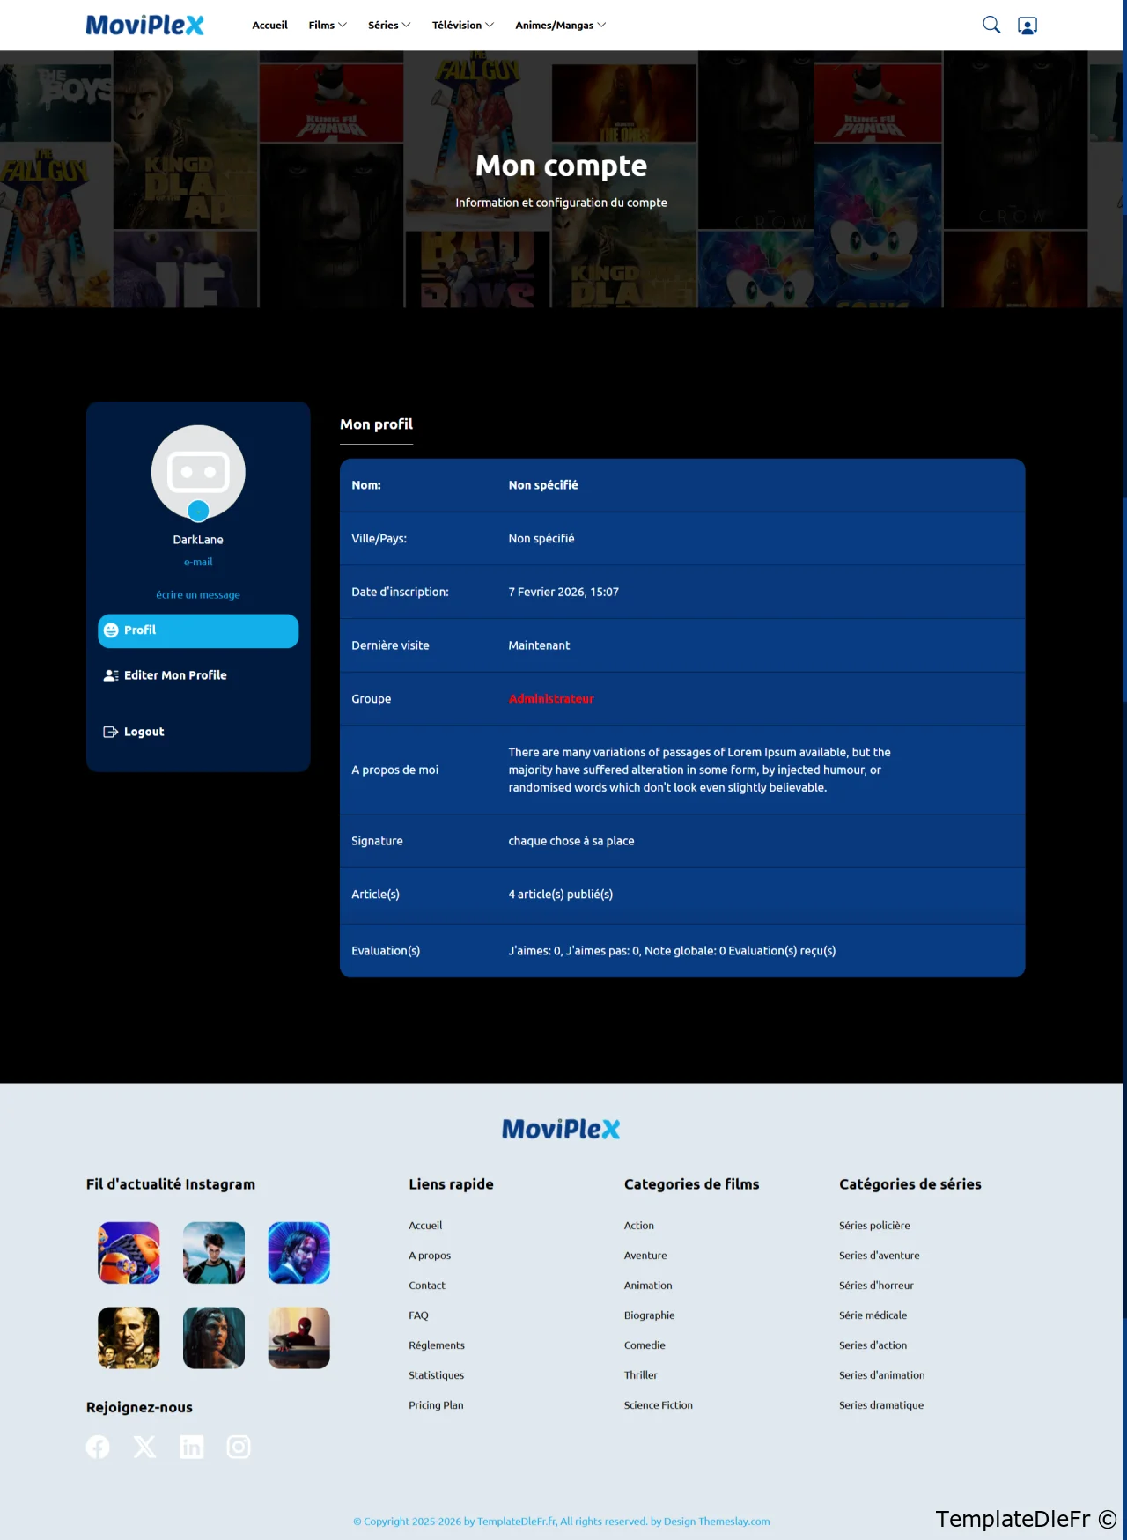Open the Instagram social icon
This screenshot has width=1127, height=1540.
tap(239, 1447)
